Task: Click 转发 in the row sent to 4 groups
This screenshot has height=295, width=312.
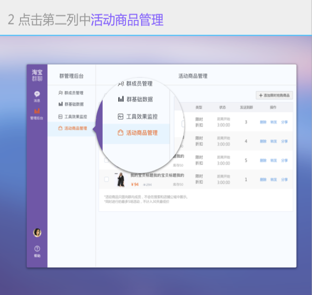Action: coord(274,141)
